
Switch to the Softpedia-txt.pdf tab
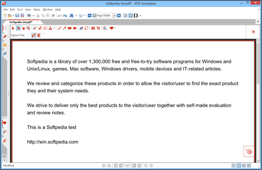point(21,22)
